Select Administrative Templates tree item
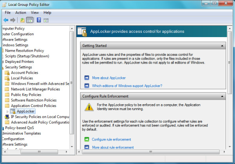 tap(22, 134)
